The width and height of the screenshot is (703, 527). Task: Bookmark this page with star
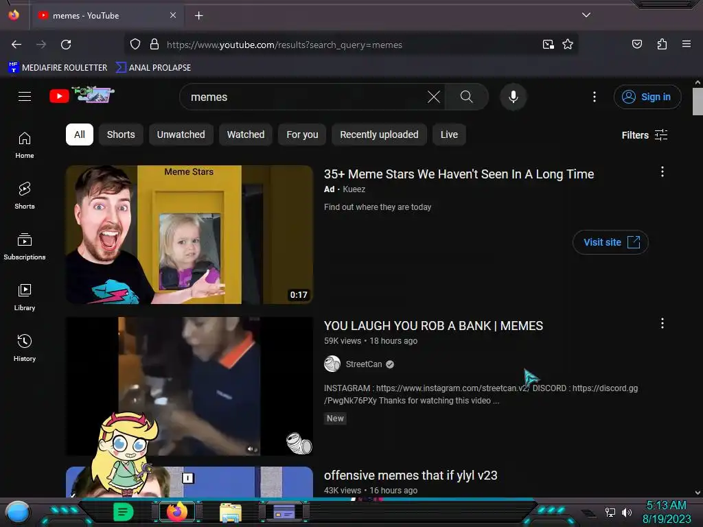(568, 45)
